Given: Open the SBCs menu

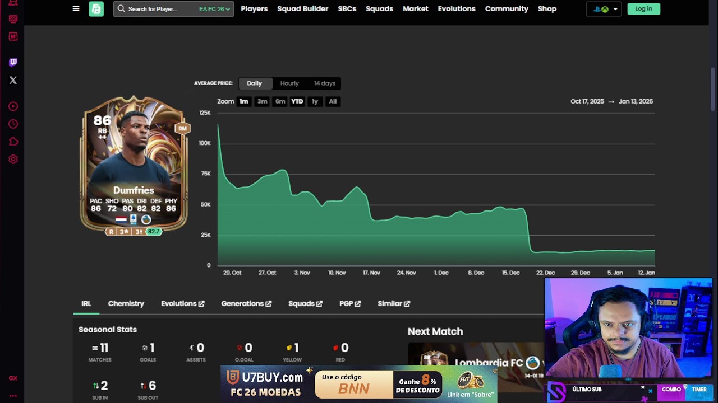Looking at the screenshot, I should click(x=347, y=9).
